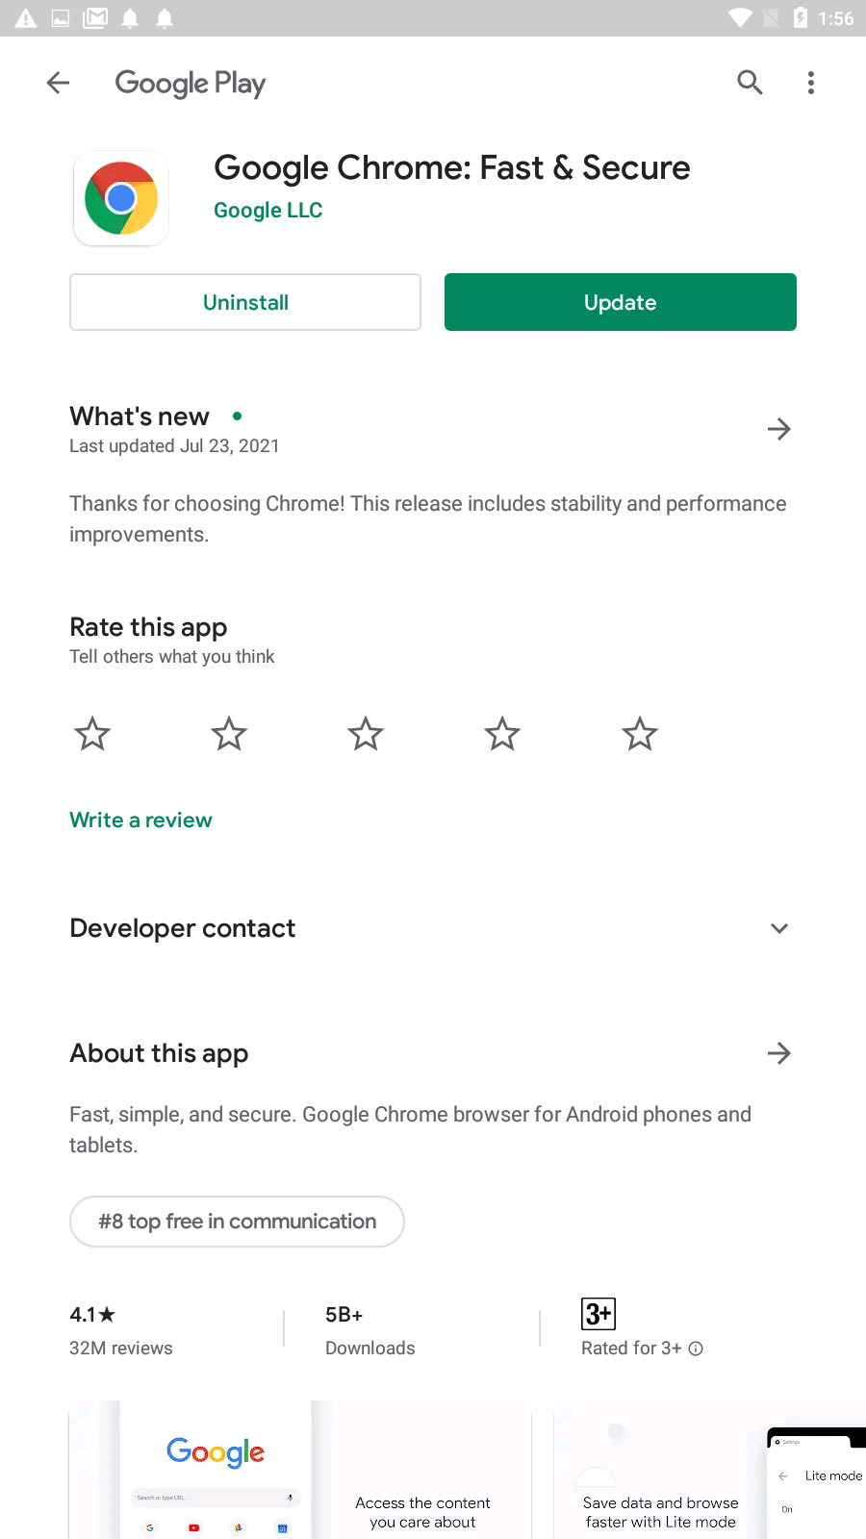Screen dimensions: 866x1539
Task: Tap the Rated for 3+ info icon
Action: point(696,1349)
